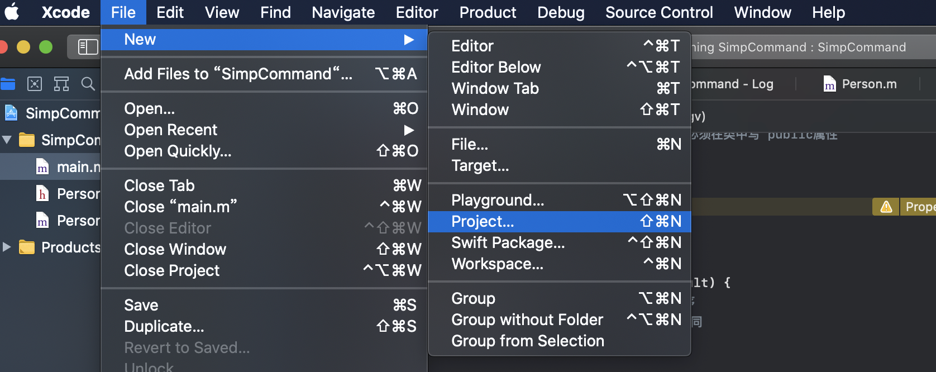Click the SimpCommand project file icon
936x372 pixels.
pos(11,113)
